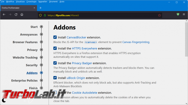
Task: Open the uBlock Origin link
Action: (76, 78)
